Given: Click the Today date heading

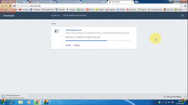Looking at the screenshot, I should point(53,24).
